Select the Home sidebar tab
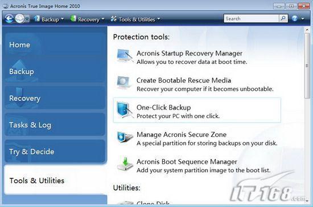Image resolution: width=313 pixels, height=207 pixels. tap(55, 44)
